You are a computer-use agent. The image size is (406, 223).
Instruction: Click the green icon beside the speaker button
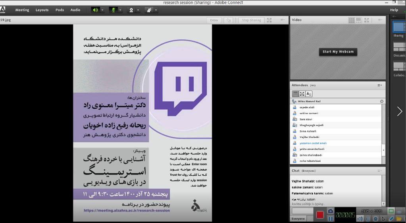click(x=114, y=10)
